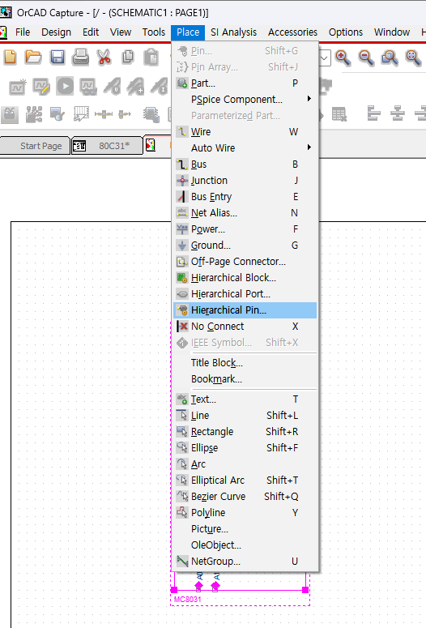Click the table with X toolbar icon
The image size is (426, 628).
[339, 114]
